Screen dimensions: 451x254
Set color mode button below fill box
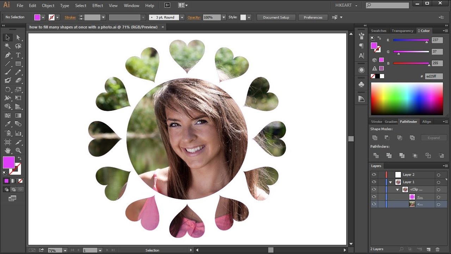(x=6, y=181)
